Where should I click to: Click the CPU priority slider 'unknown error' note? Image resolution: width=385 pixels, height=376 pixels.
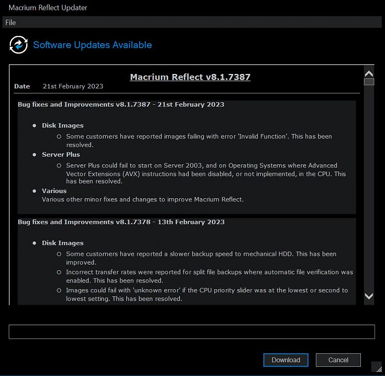[207, 294]
